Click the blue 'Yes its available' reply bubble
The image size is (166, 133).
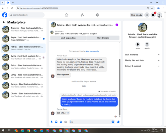click(89, 102)
